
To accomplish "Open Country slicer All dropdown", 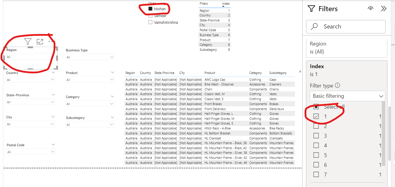I will tap(31, 80).
